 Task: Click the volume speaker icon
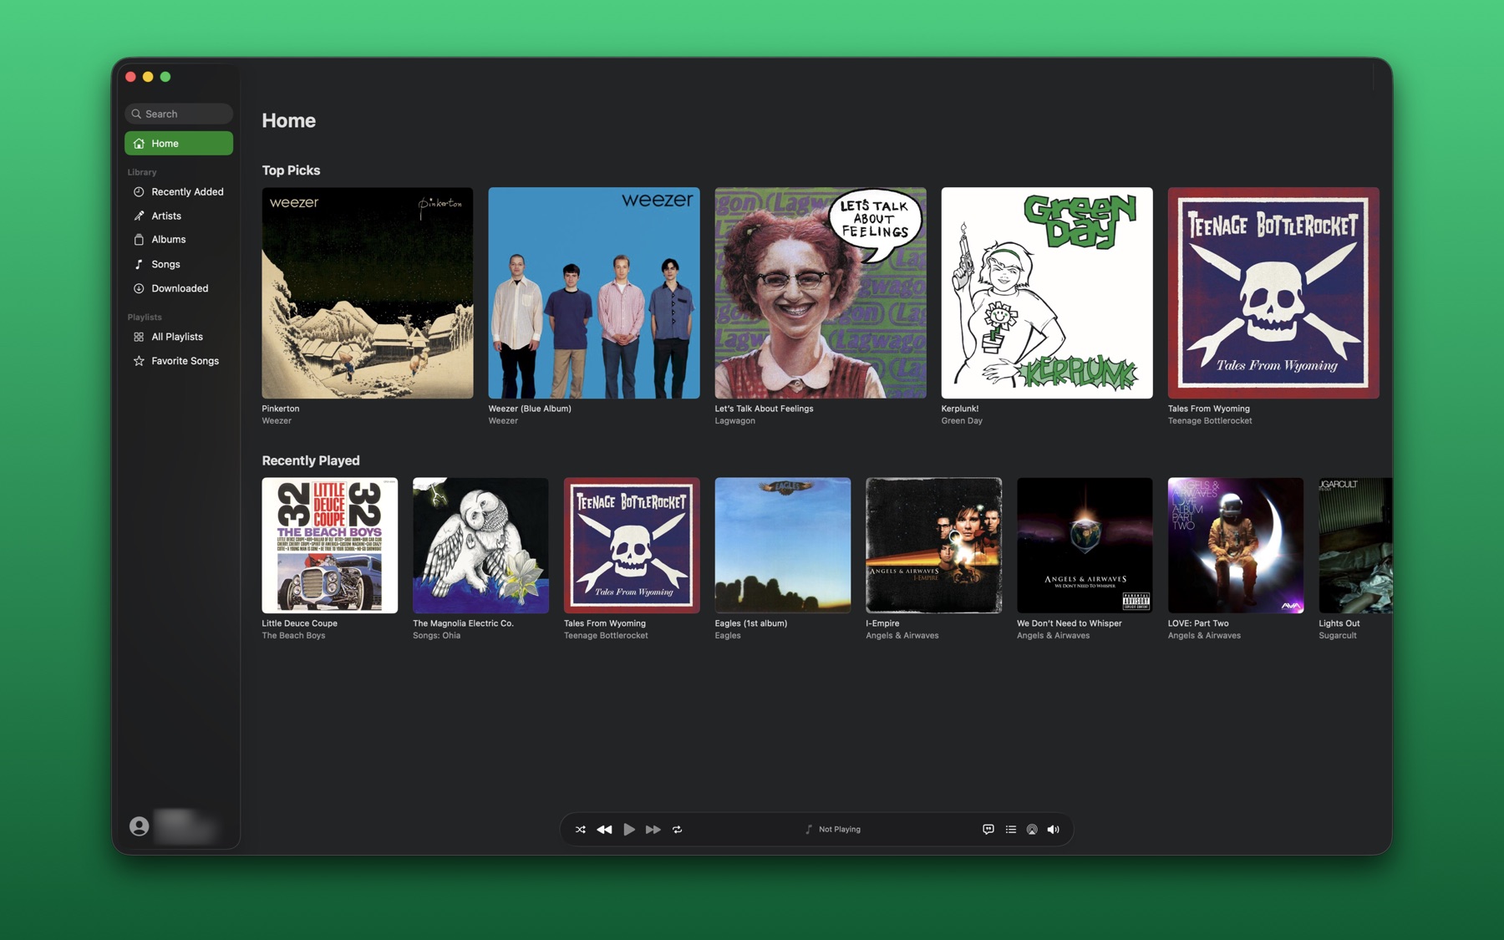1054,830
